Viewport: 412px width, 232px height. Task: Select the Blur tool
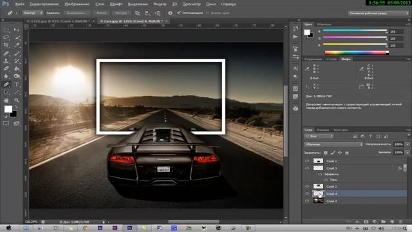point(6,76)
